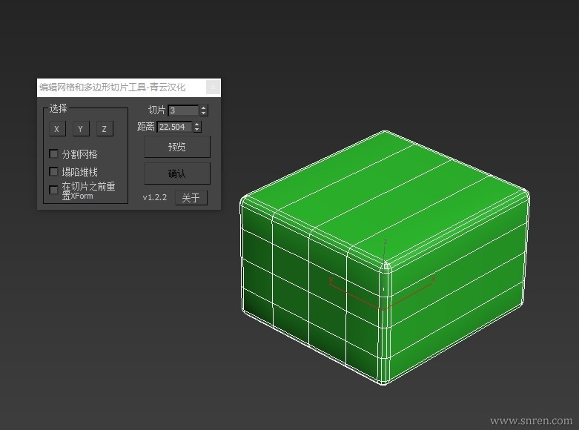Raise 距离 value with up spinner arrow

pos(197,125)
